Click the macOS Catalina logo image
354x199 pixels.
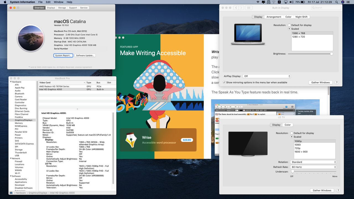coord(31,38)
